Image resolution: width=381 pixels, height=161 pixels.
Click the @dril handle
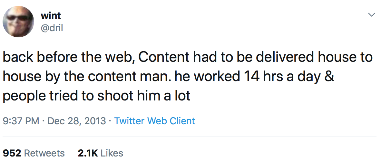click(x=52, y=28)
